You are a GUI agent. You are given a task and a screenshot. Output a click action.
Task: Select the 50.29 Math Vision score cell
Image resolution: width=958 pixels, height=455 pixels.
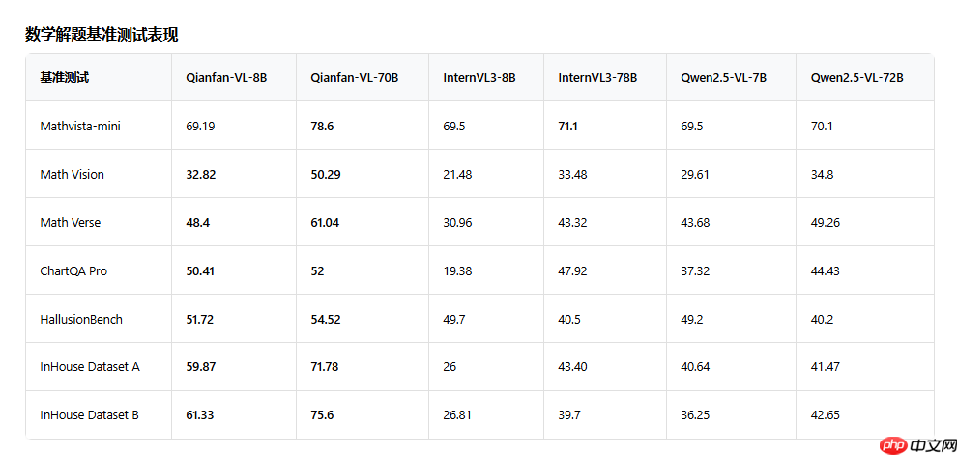tap(326, 174)
